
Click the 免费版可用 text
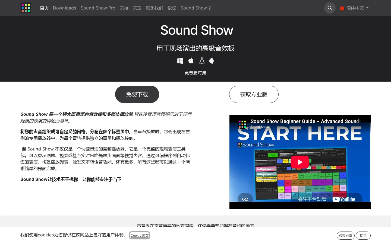195,73
